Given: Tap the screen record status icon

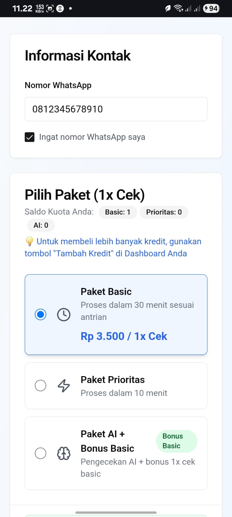Looking at the screenshot, I should tap(50, 8).
